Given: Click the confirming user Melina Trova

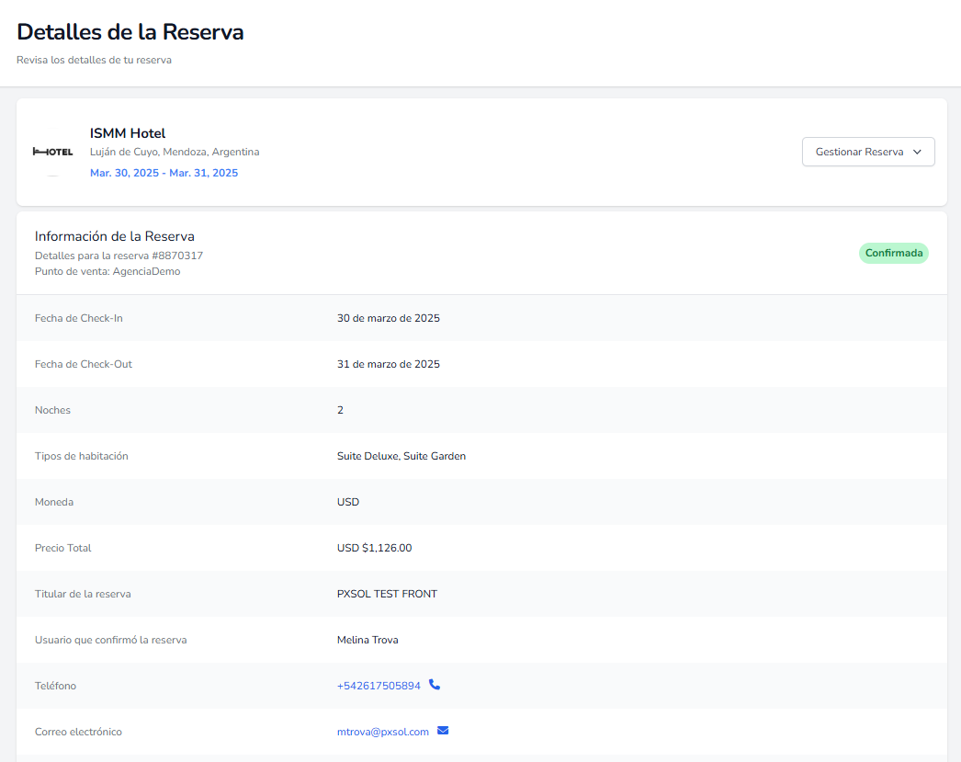Looking at the screenshot, I should tap(367, 640).
